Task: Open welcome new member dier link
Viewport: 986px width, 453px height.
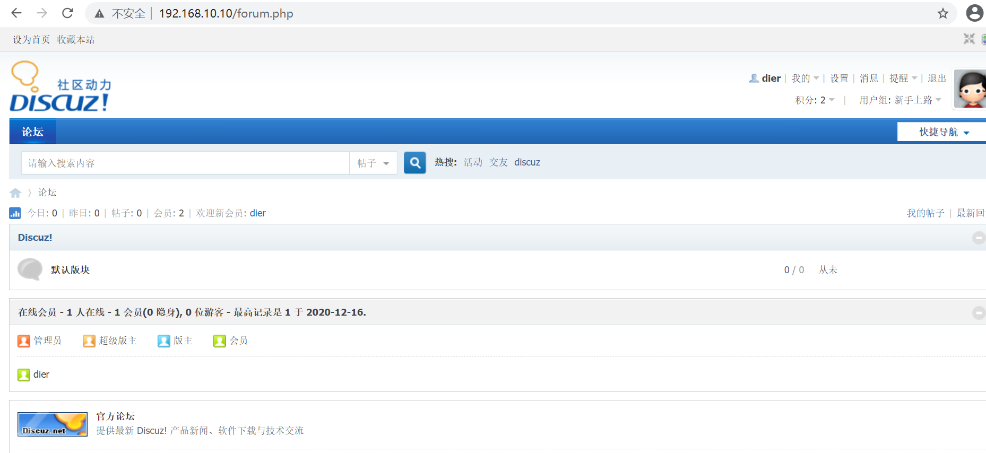Action: [x=258, y=213]
